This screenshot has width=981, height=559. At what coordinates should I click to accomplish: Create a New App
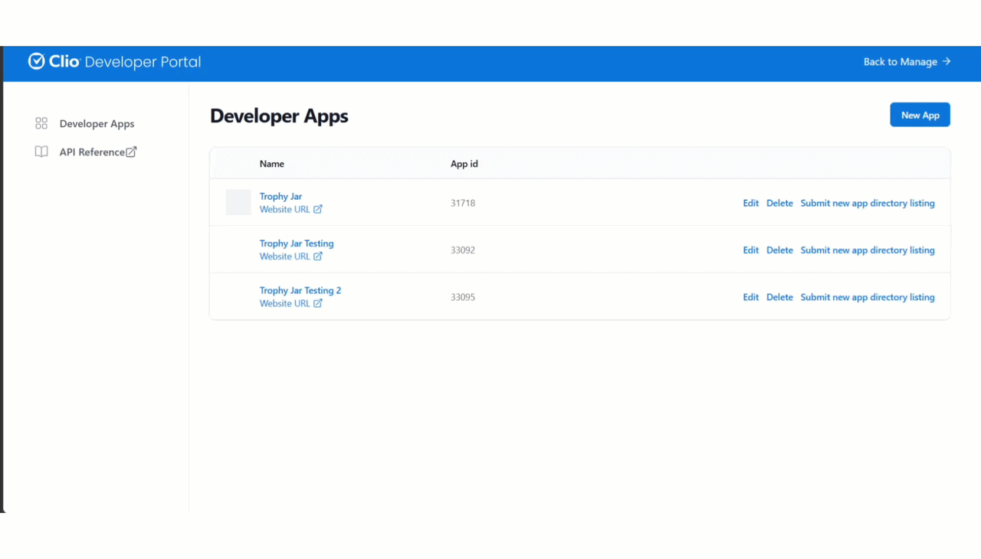click(x=920, y=115)
